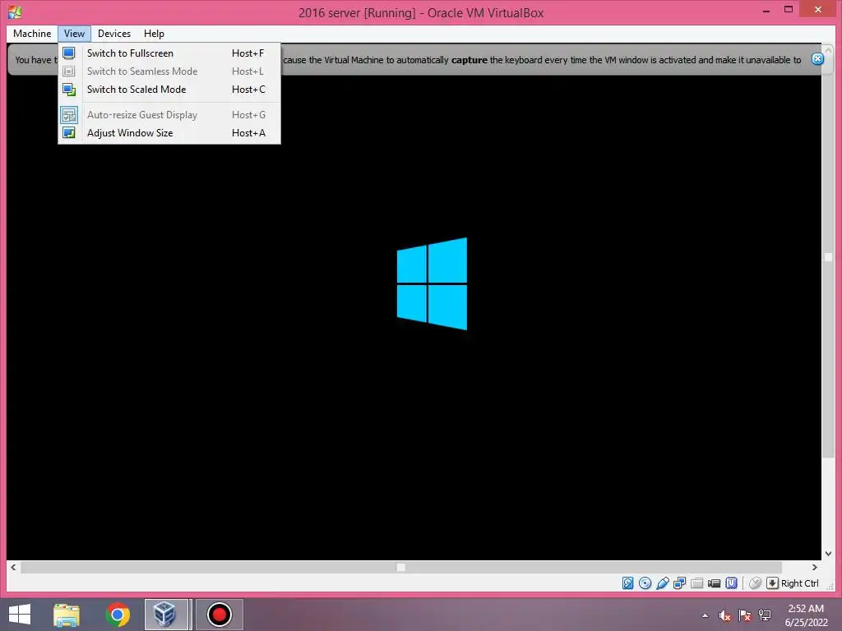Open File Explorer from taskbar

[67, 615]
